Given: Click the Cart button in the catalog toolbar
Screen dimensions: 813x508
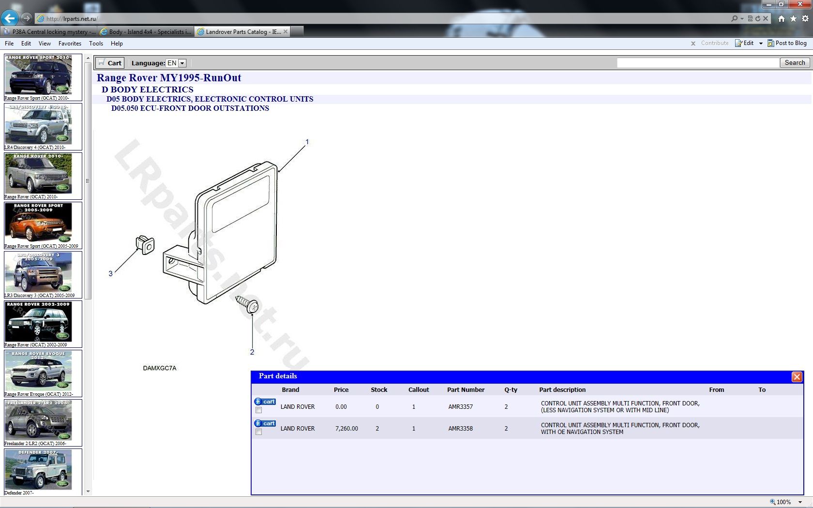Looking at the screenshot, I should click(x=110, y=63).
